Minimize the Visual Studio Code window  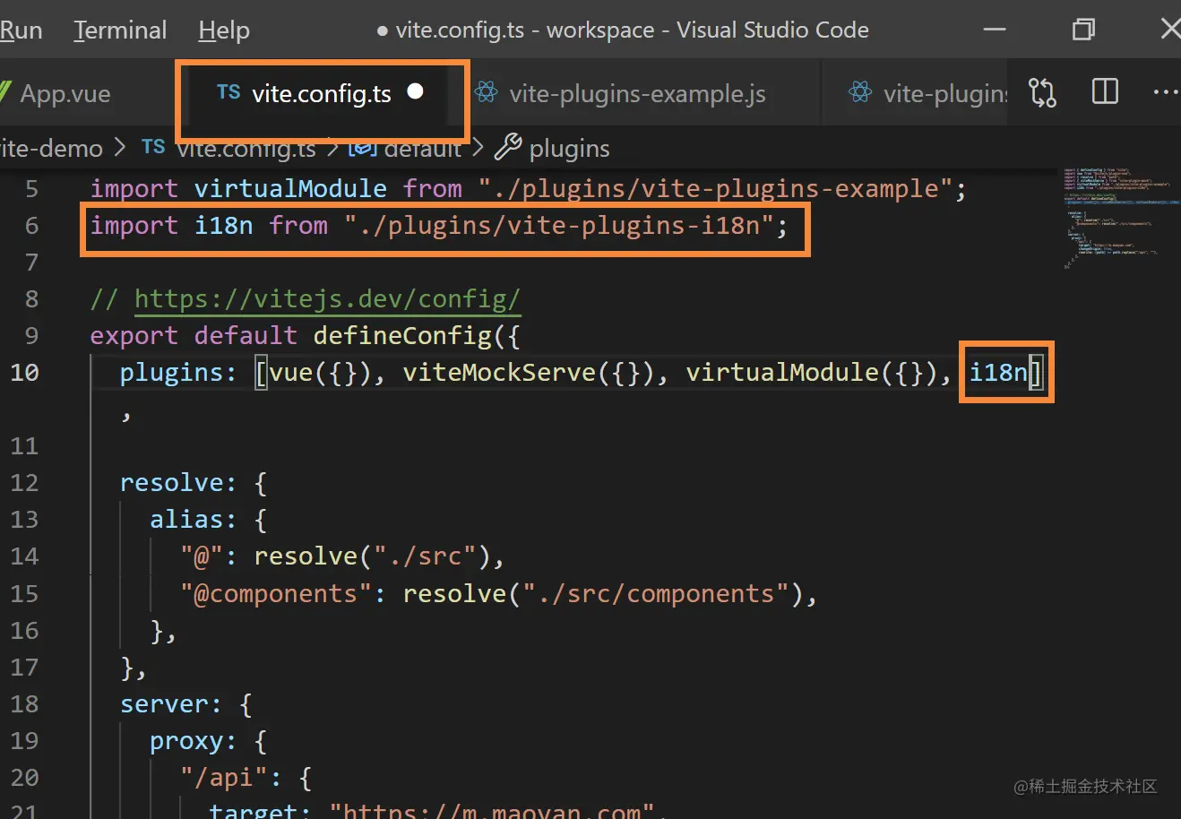point(995,30)
